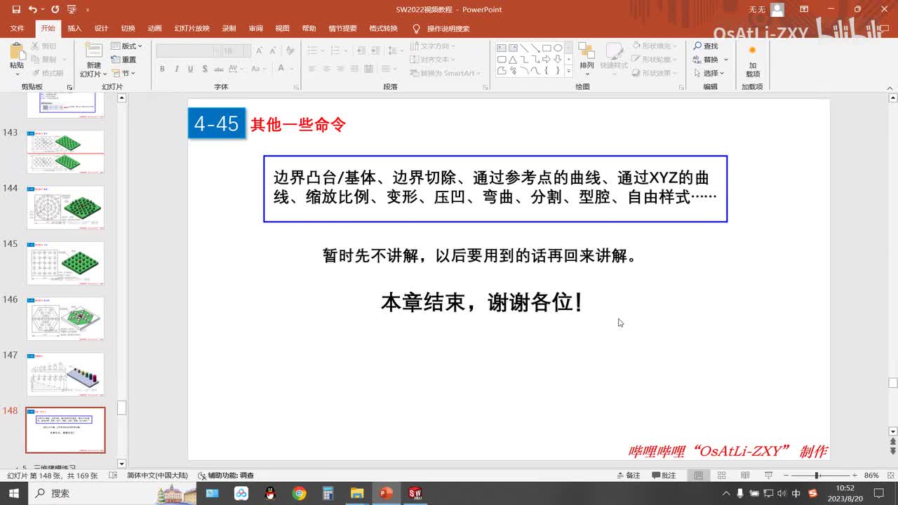
Task: Clear all text formatting
Action: point(291,50)
